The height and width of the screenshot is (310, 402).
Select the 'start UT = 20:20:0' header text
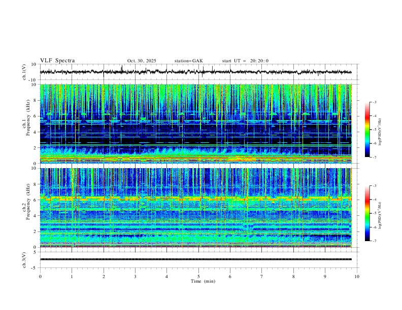click(245, 61)
